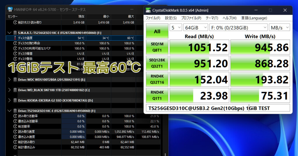
Task: Click drive icon of S.M.A.R.T. TS256GESD310C-E group
Action: [x=15, y=33]
